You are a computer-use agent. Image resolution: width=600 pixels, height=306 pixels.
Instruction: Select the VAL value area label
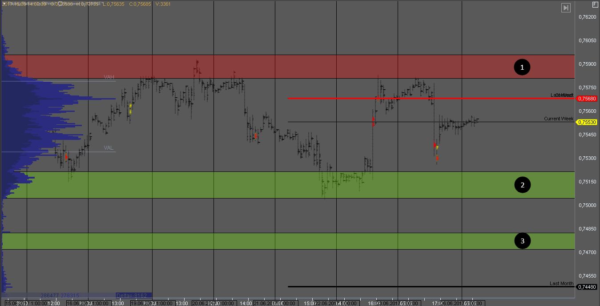point(109,147)
